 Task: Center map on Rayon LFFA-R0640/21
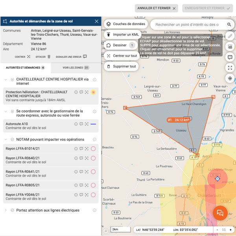87,158
